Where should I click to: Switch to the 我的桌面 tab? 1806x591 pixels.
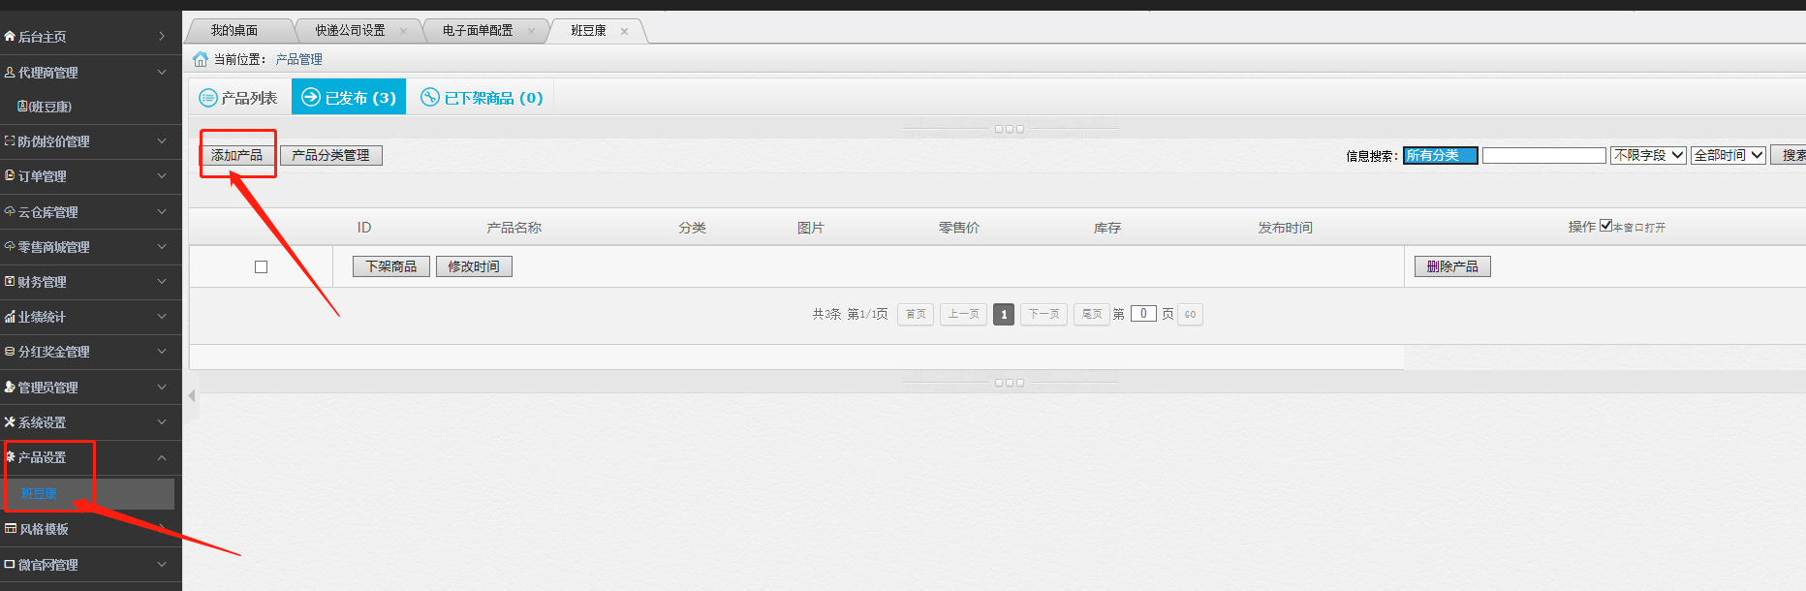(234, 31)
